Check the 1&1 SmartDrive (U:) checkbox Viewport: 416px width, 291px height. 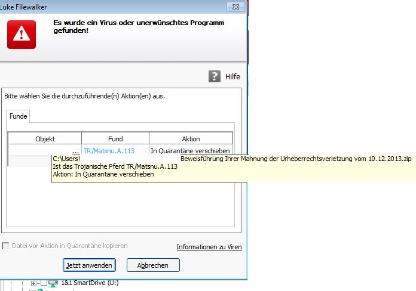coord(44,283)
